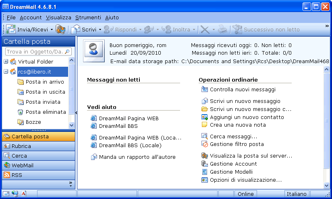Expand the Virtual Folder tree node
This screenshot has height=199, width=332.
point(6,62)
